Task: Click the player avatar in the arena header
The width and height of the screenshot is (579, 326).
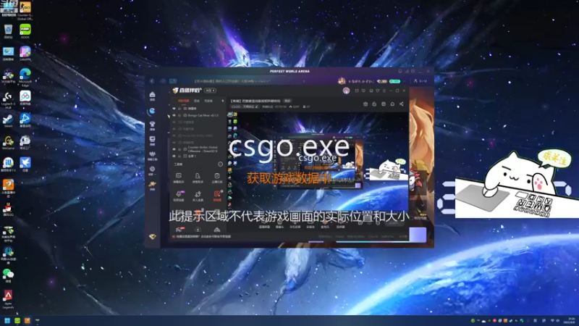Action: [342, 81]
